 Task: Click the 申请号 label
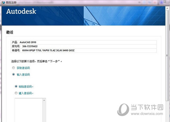(16, 50)
